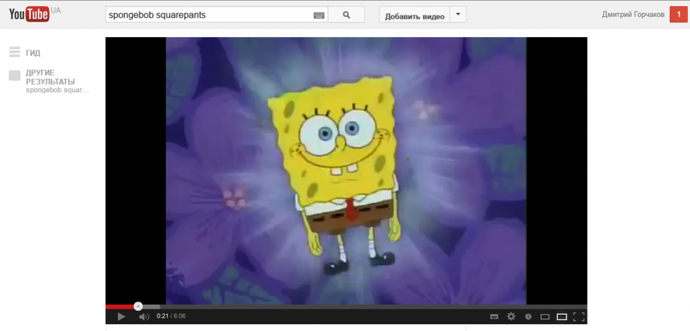Click the 'Добавить видео' upload button
Viewport: 690px width, 331px height.
point(414,15)
